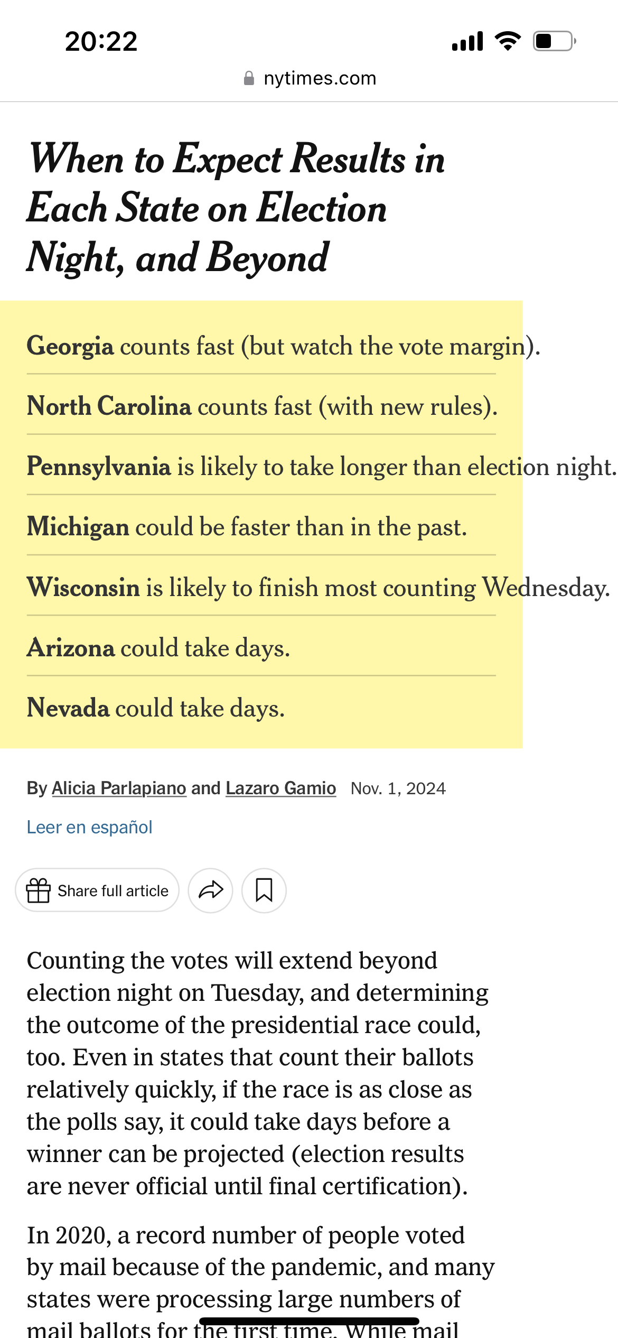
Task: Jump to Wisconsin counting Wednesday entry
Action: point(319,588)
